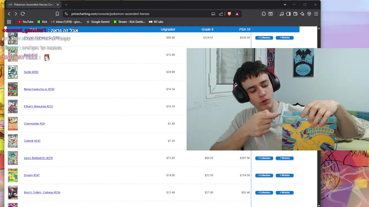
Task: Select the Pokemon Ascended Heroes tab
Action: click(x=34, y=5)
